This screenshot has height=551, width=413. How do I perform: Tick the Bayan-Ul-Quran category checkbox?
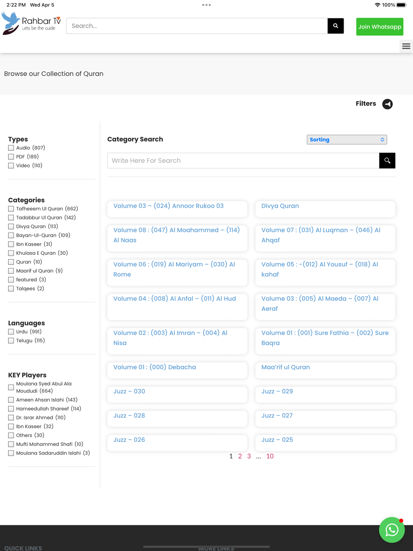(x=11, y=235)
